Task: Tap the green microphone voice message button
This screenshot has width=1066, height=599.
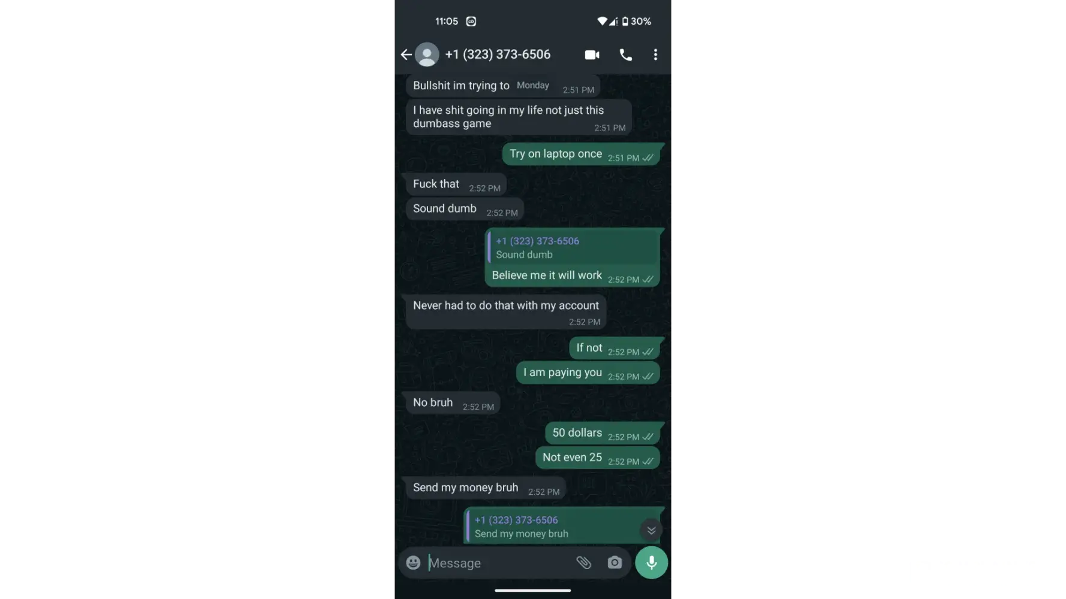Action: pos(651,562)
